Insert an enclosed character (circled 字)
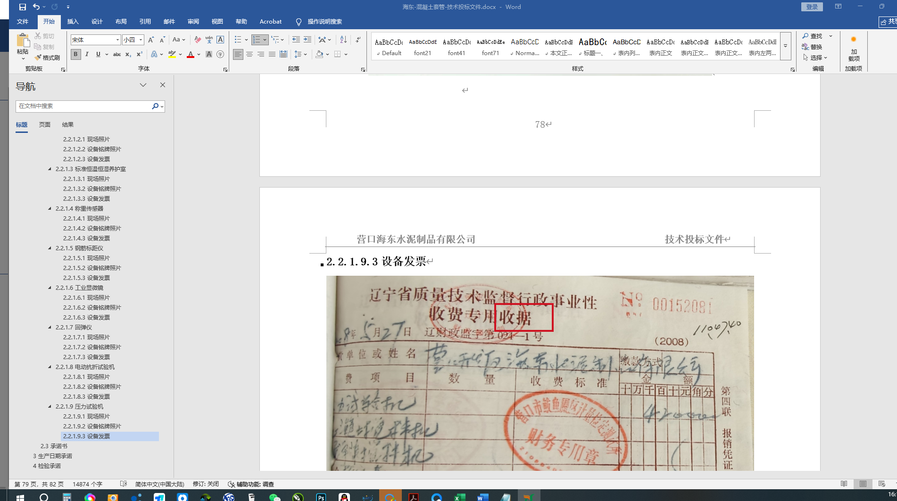Image resolution: width=897 pixels, height=501 pixels. tap(220, 54)
